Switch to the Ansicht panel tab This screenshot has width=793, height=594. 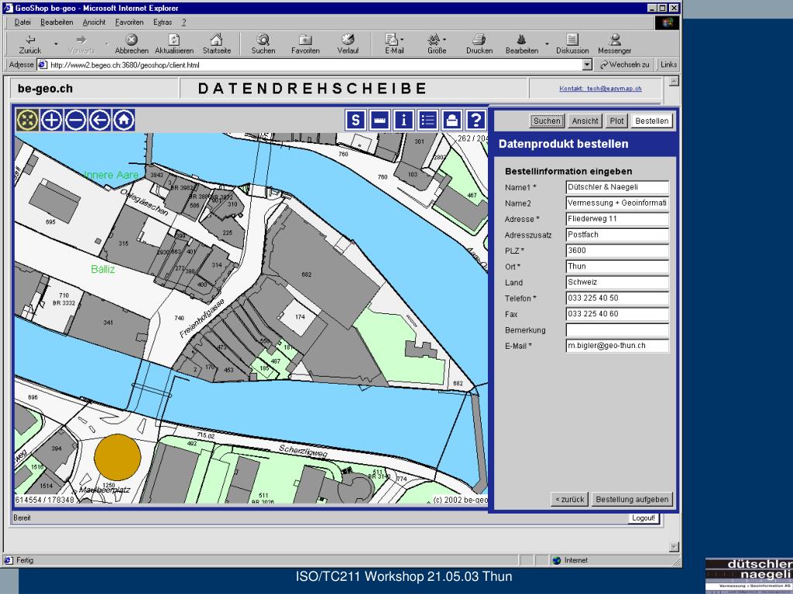coord(585,121)
